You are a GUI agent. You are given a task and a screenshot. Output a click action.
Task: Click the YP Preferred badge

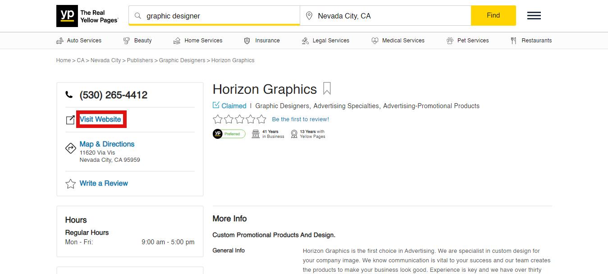point(229,134)
